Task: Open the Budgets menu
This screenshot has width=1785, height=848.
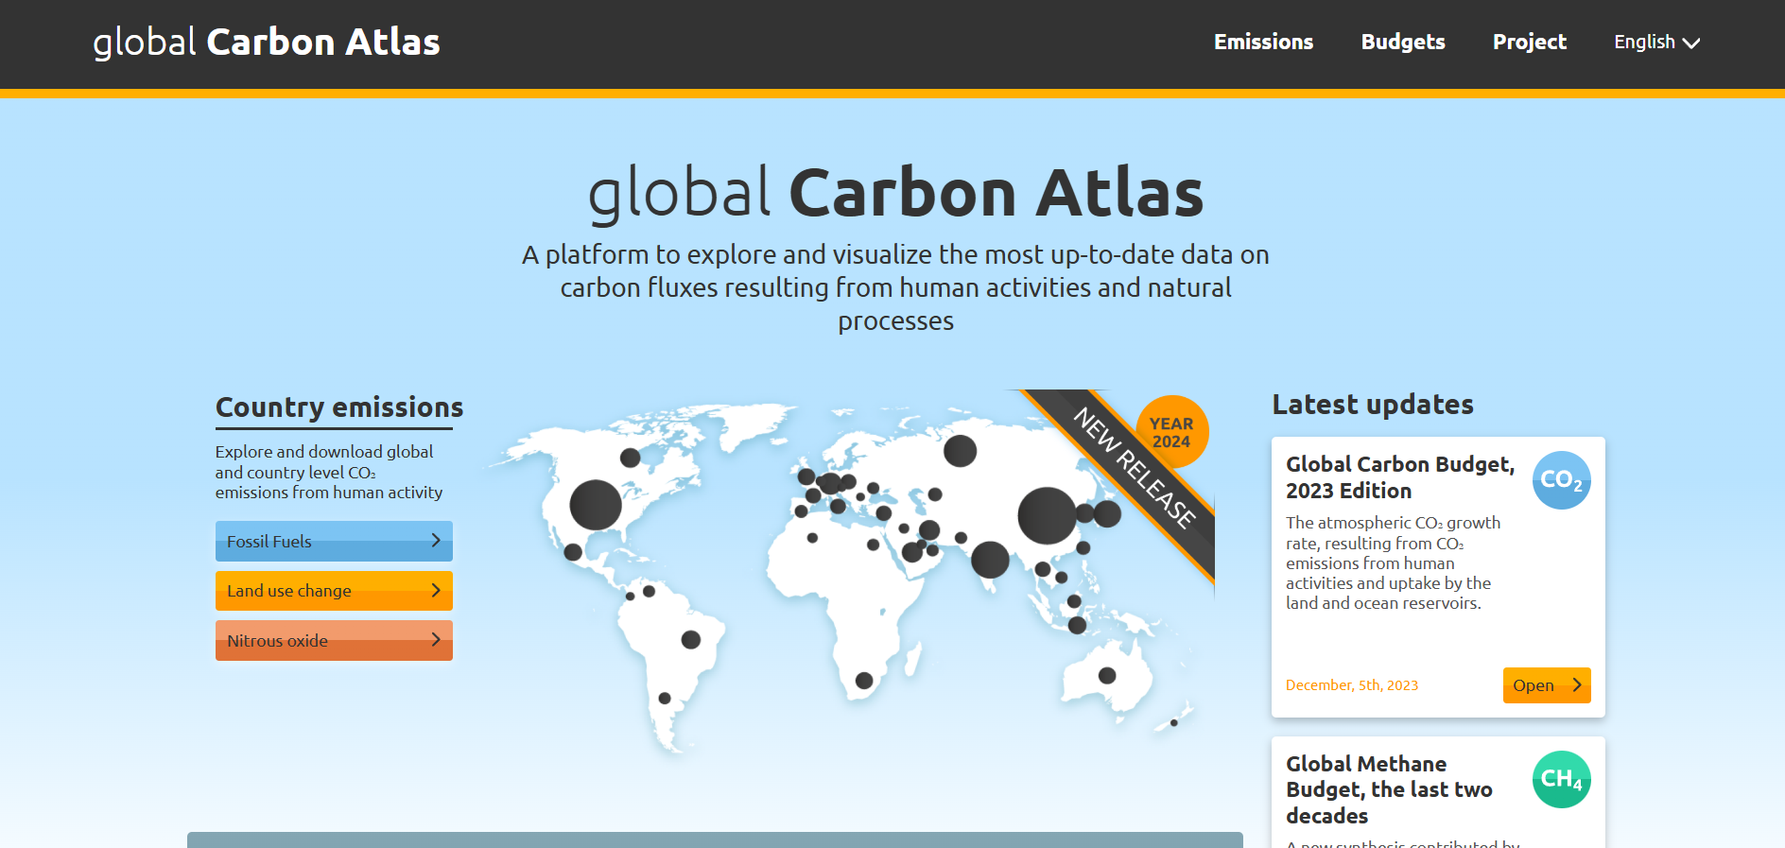Action: click(1403, 42)
